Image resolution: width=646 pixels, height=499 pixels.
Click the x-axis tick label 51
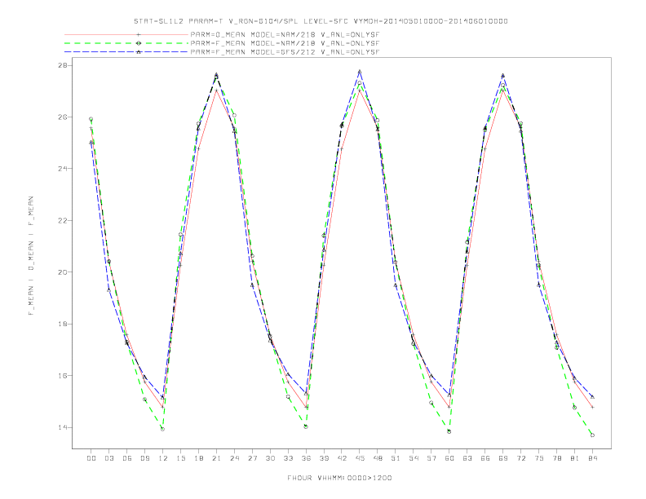tap(396, 458)
